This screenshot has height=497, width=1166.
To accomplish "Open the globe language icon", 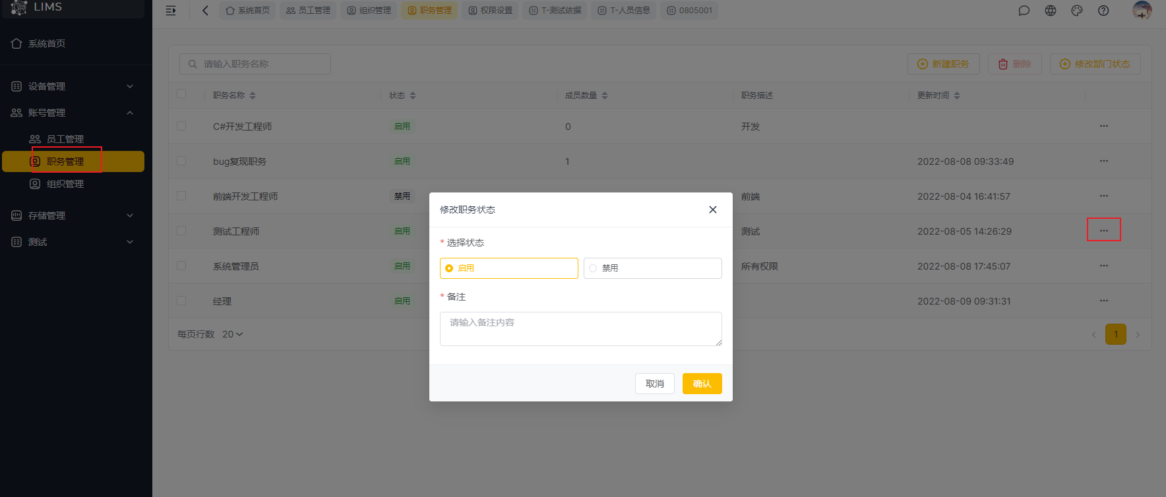I will click(1051, 11).
